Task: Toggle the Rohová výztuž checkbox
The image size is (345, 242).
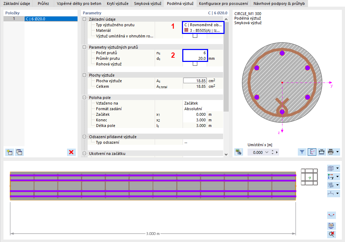Action: coord(195,64)
